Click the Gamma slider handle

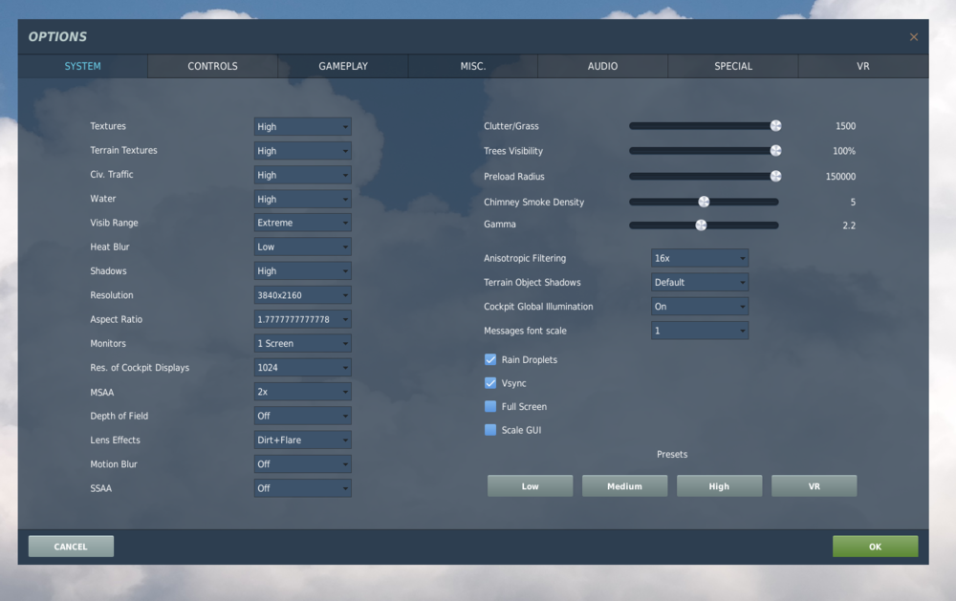click(x=701, y=225)
